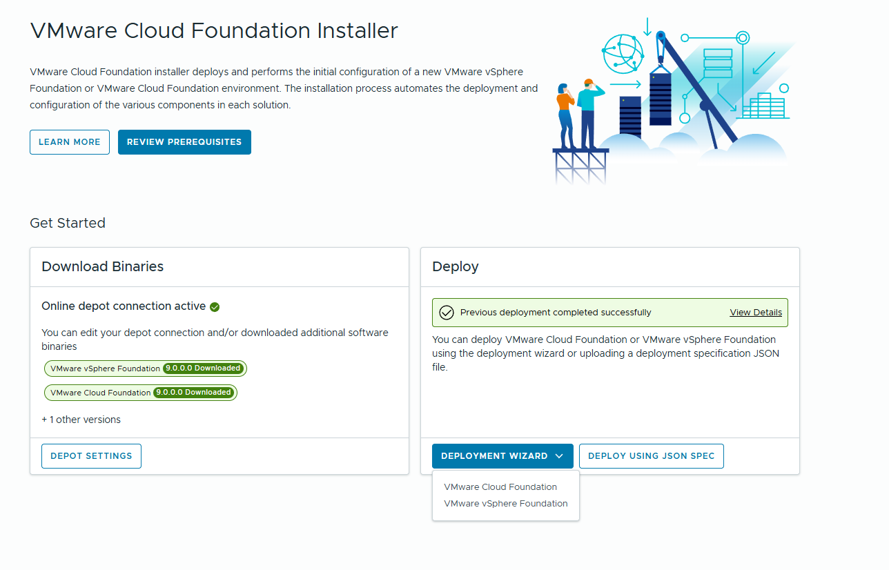This screenshot has height=570, width=889.
Task: Open the Deployment Wizard dropdown button
Action: 494,456
